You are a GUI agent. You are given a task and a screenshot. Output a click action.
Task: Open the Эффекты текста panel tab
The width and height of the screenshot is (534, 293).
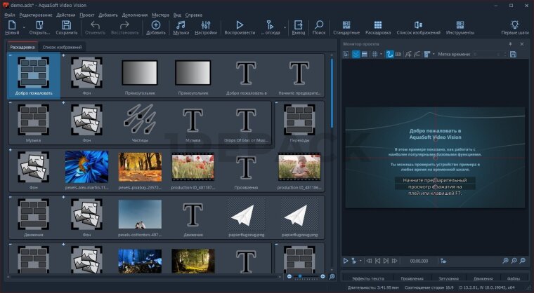[x=367, y=278]
